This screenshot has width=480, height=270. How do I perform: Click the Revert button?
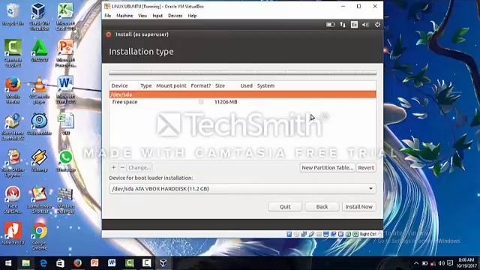[x=366, y=168]
